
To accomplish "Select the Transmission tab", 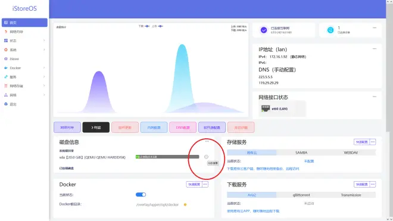I will [351, 195].
